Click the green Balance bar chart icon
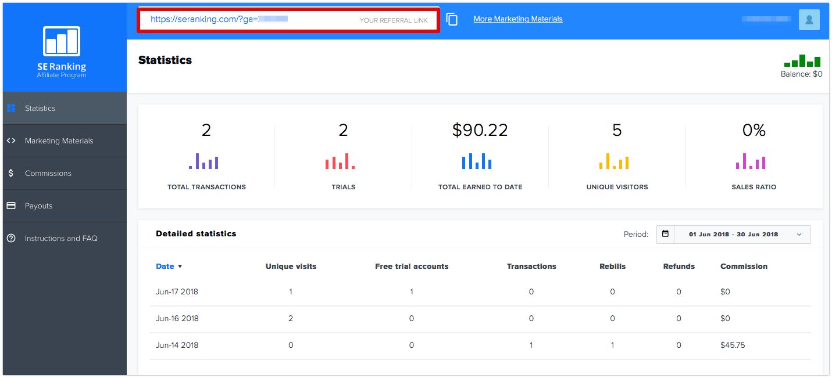 (x=802, y=60)
